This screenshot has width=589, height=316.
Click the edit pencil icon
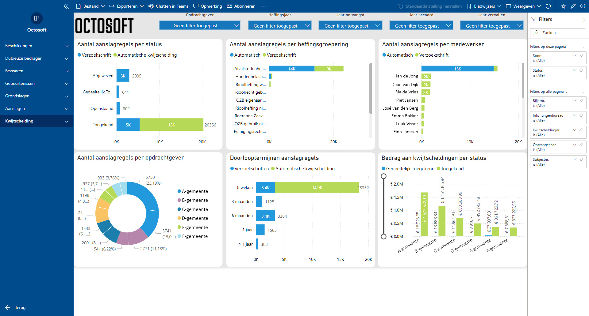click(573, 6)
